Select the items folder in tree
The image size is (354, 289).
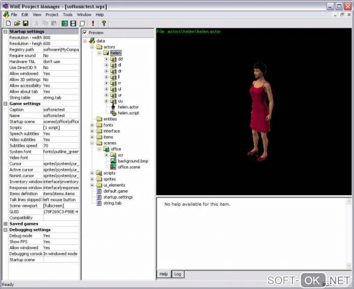(x=108, y=137)
